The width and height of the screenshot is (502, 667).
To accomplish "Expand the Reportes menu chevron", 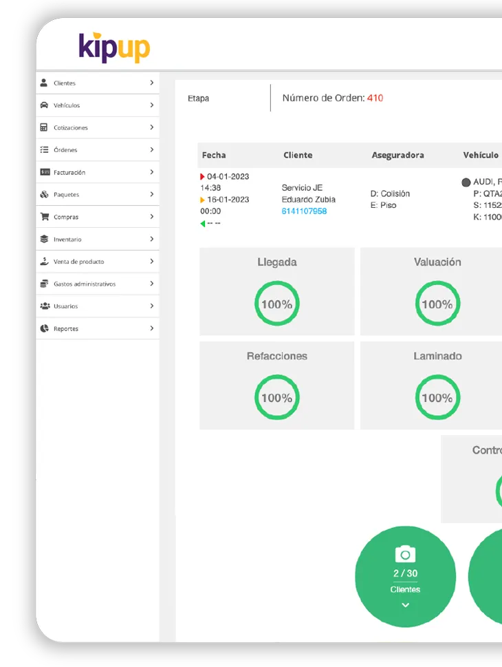I will [152, 328].
